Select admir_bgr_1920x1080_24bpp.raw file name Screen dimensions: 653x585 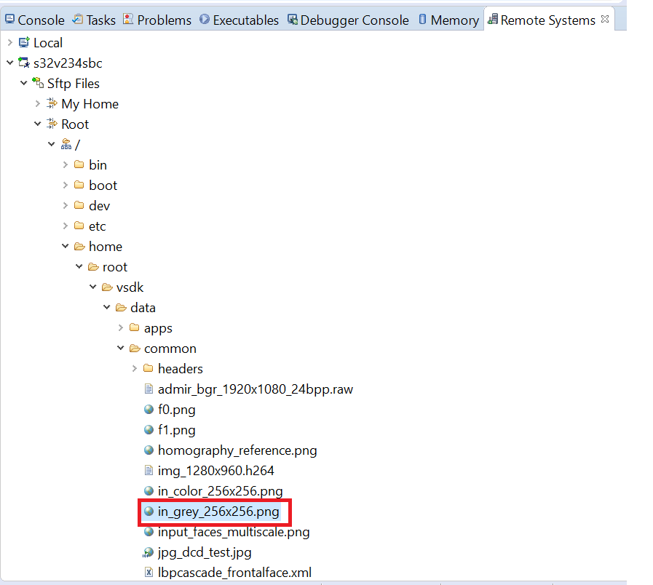coord(256,389)
